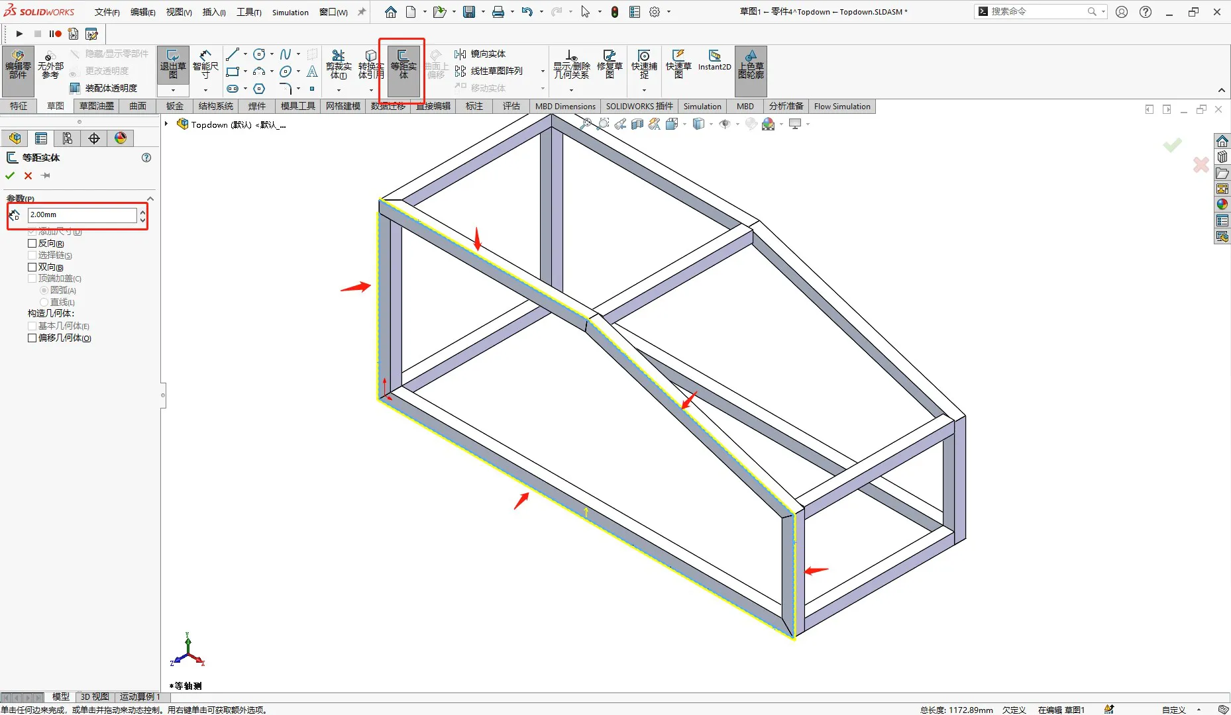Click the 剪裁实体 (Trim Entities) tool
The image size is (1231, 715).
coord(339,64)
